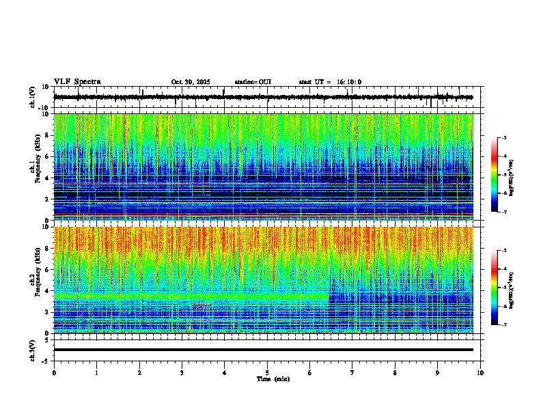Click the "5" tick on ch.3(V) axis

click(x=47, y=339)
